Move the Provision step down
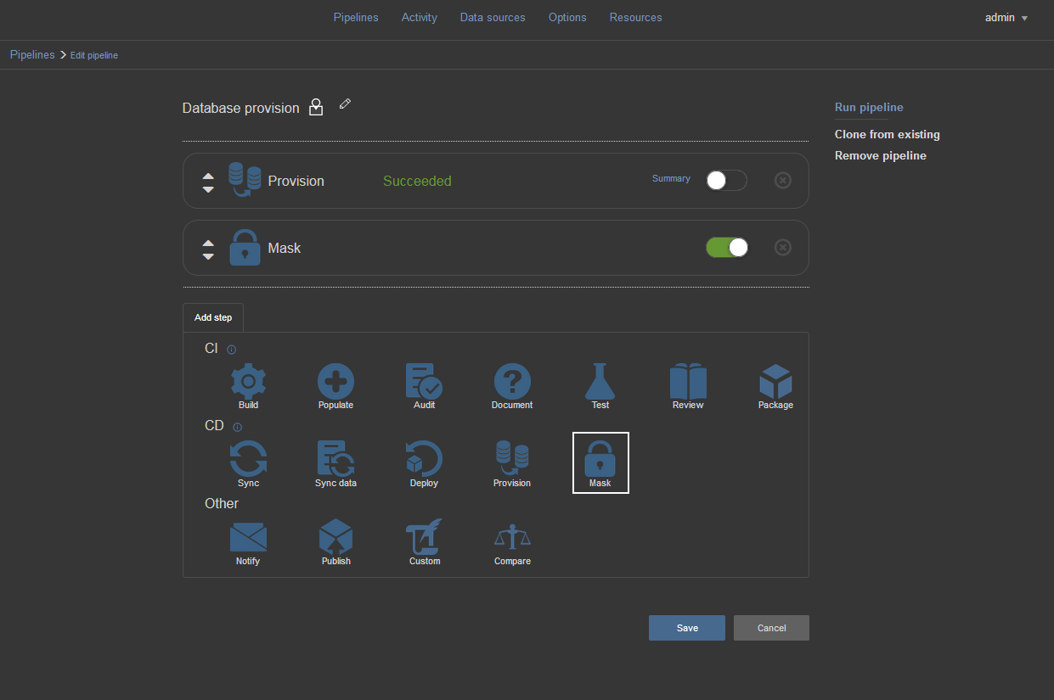 coord(208,189)
